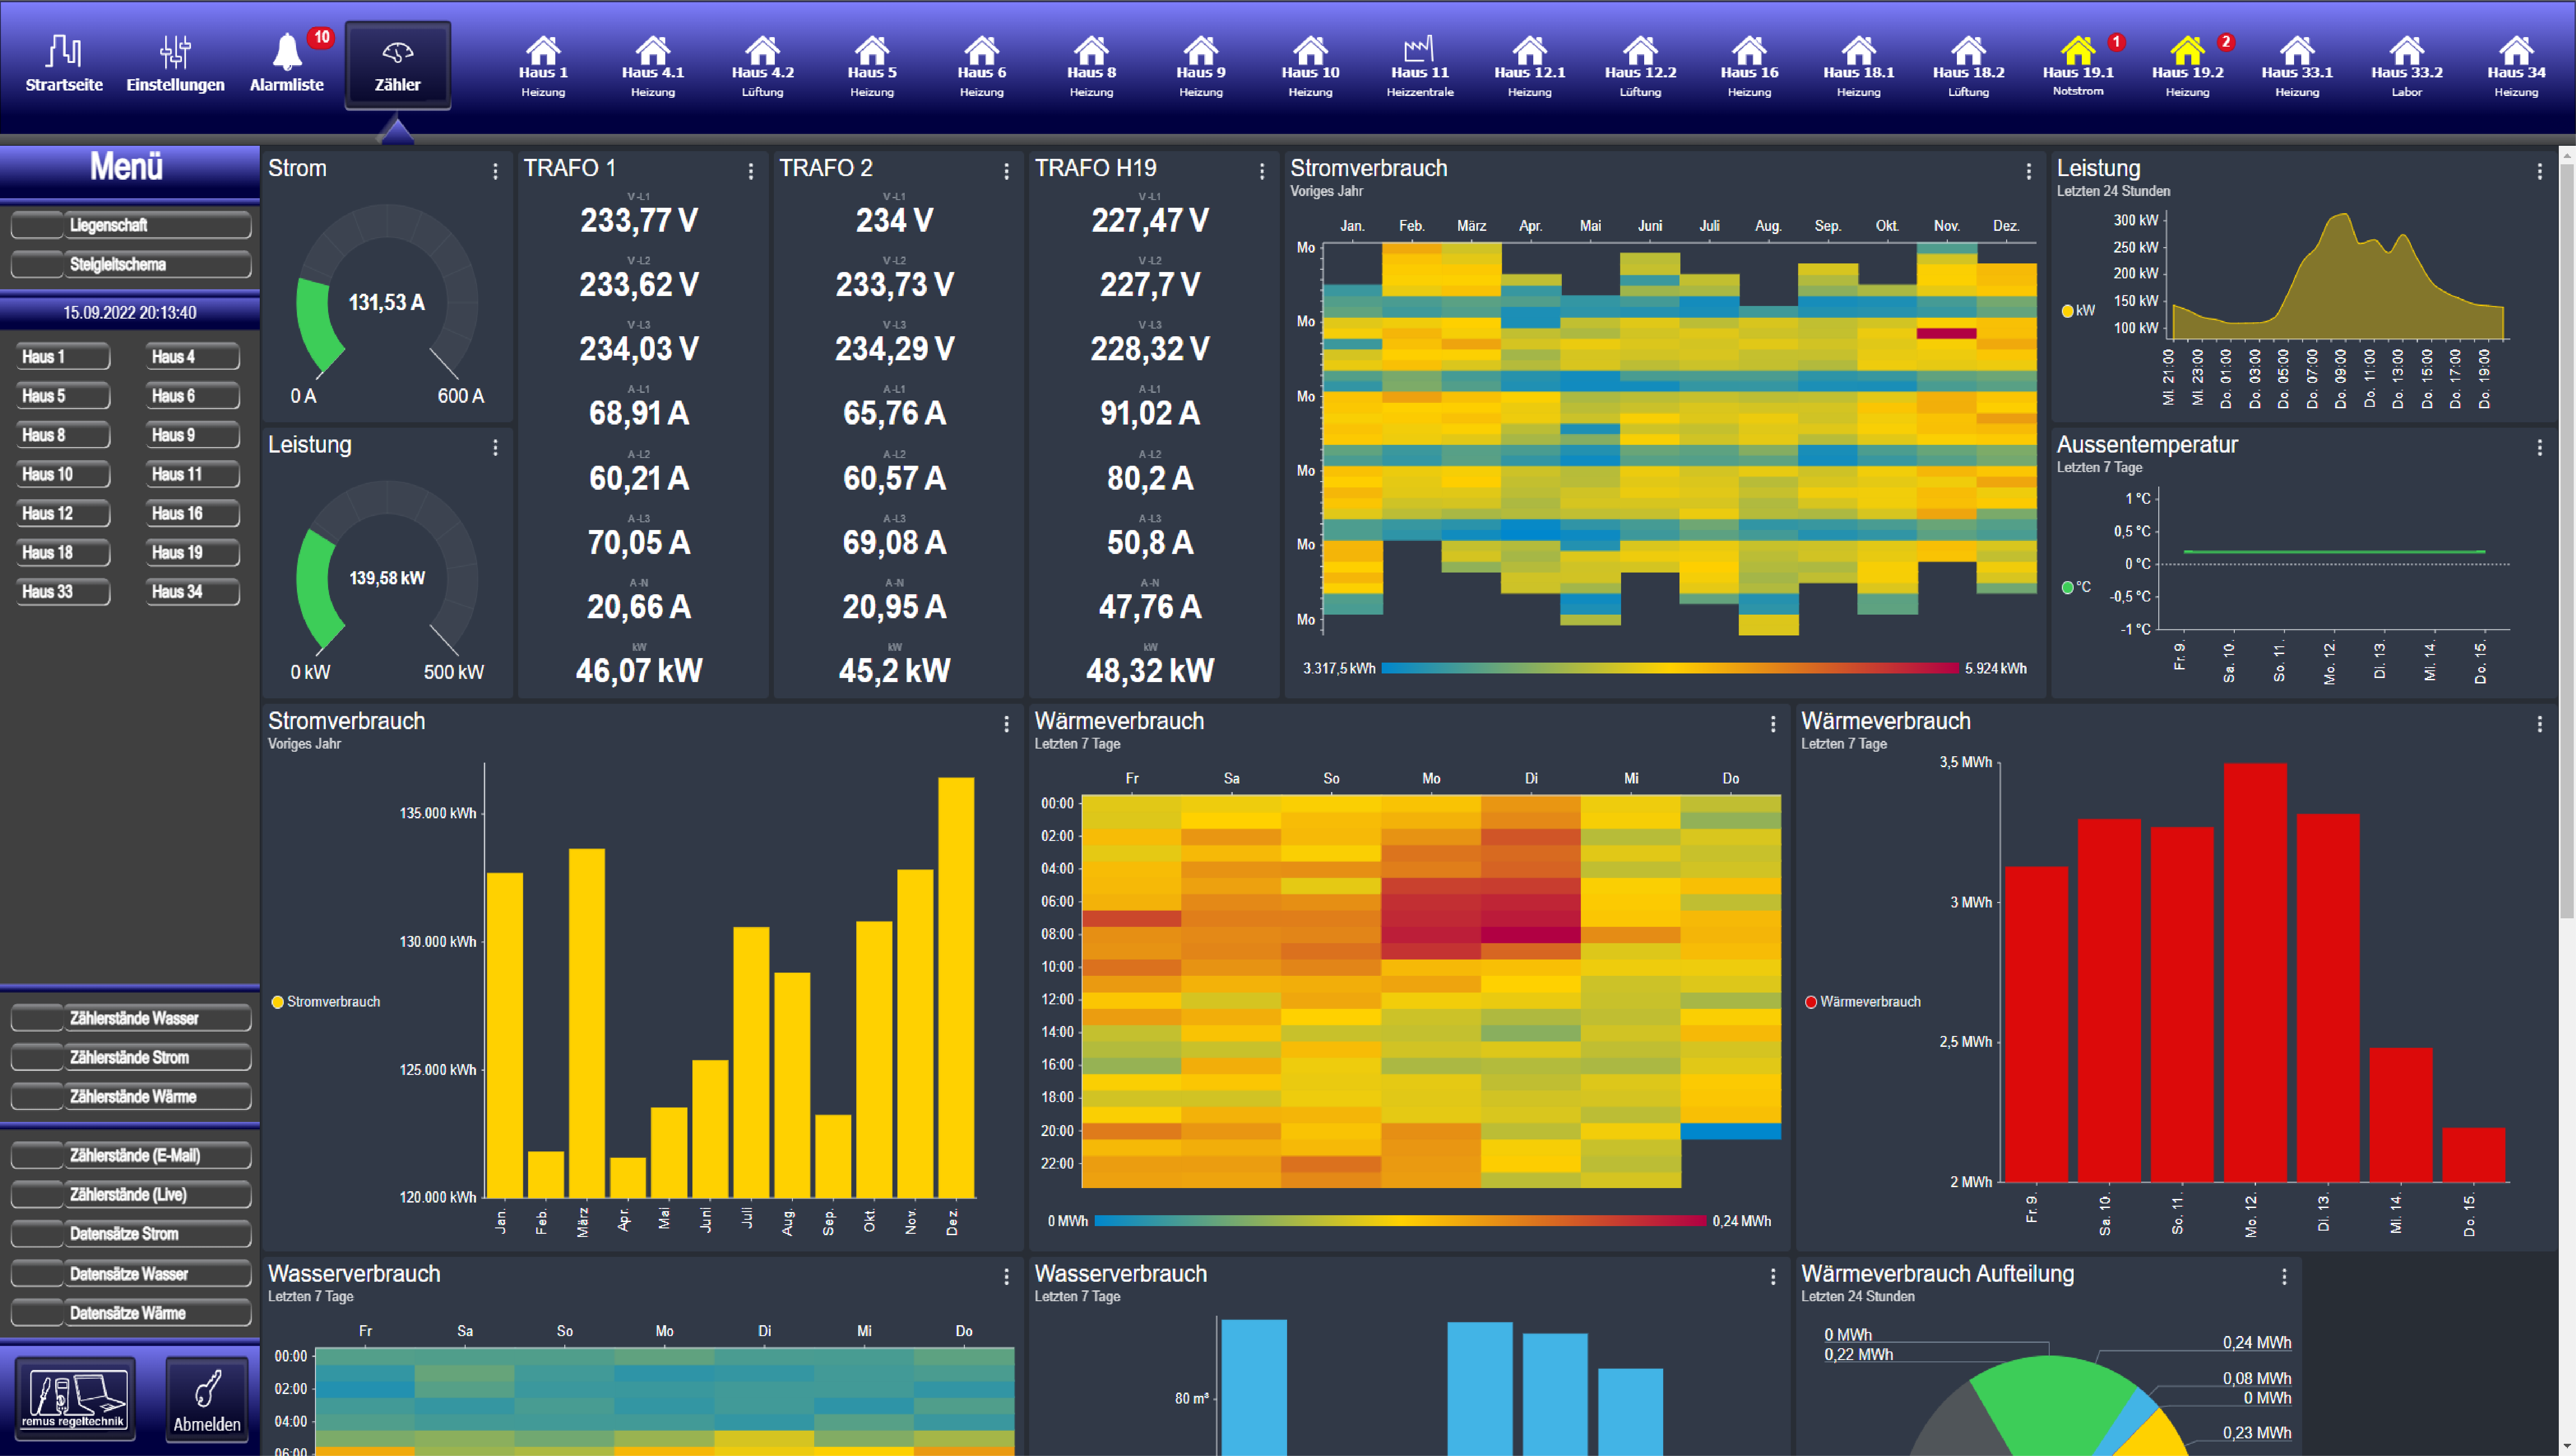Toggle the Wärmeverbrauch legend series
Image resolution: width=2576 pixels, height=1456 pixels.
coord(1863,1001)
